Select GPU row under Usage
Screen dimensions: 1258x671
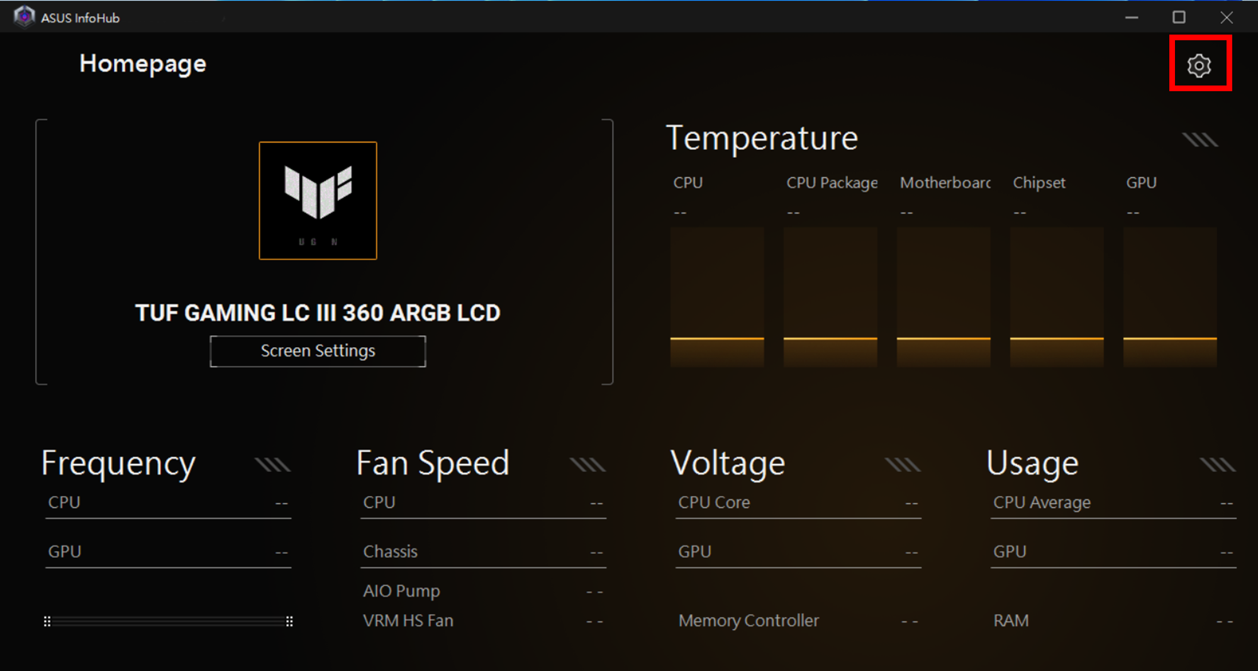pos(1113,552)
